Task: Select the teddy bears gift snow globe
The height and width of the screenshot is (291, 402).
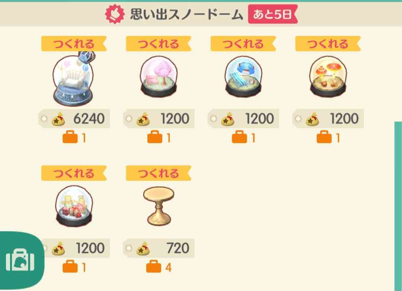Action: coord(74,206)
